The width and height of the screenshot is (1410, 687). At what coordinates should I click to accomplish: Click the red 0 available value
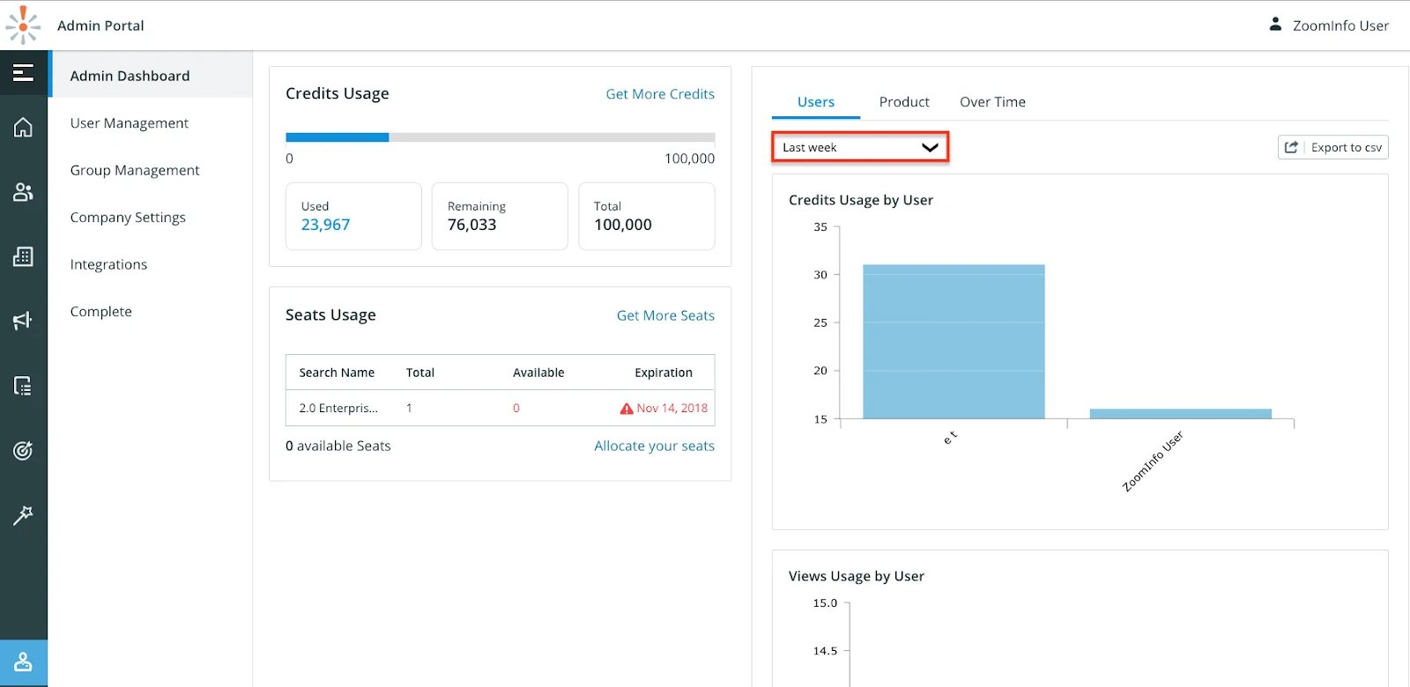click(516, 409)
